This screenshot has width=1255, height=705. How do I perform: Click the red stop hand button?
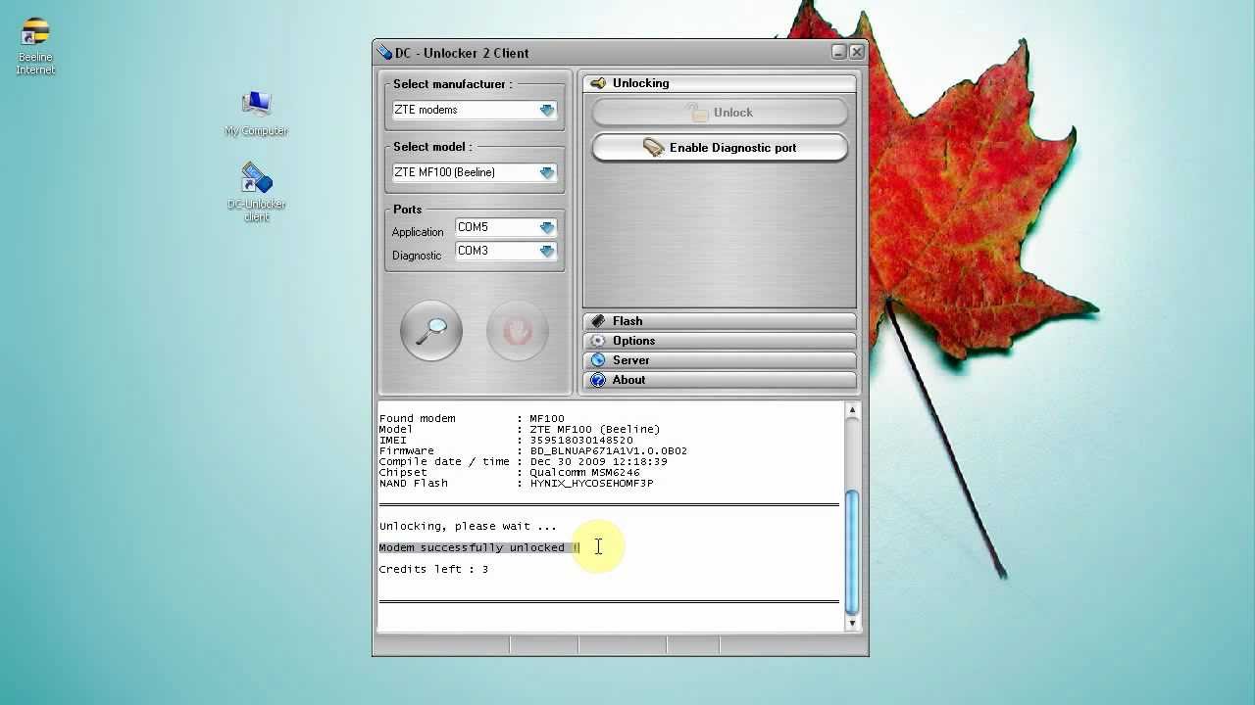coord(518,331)
